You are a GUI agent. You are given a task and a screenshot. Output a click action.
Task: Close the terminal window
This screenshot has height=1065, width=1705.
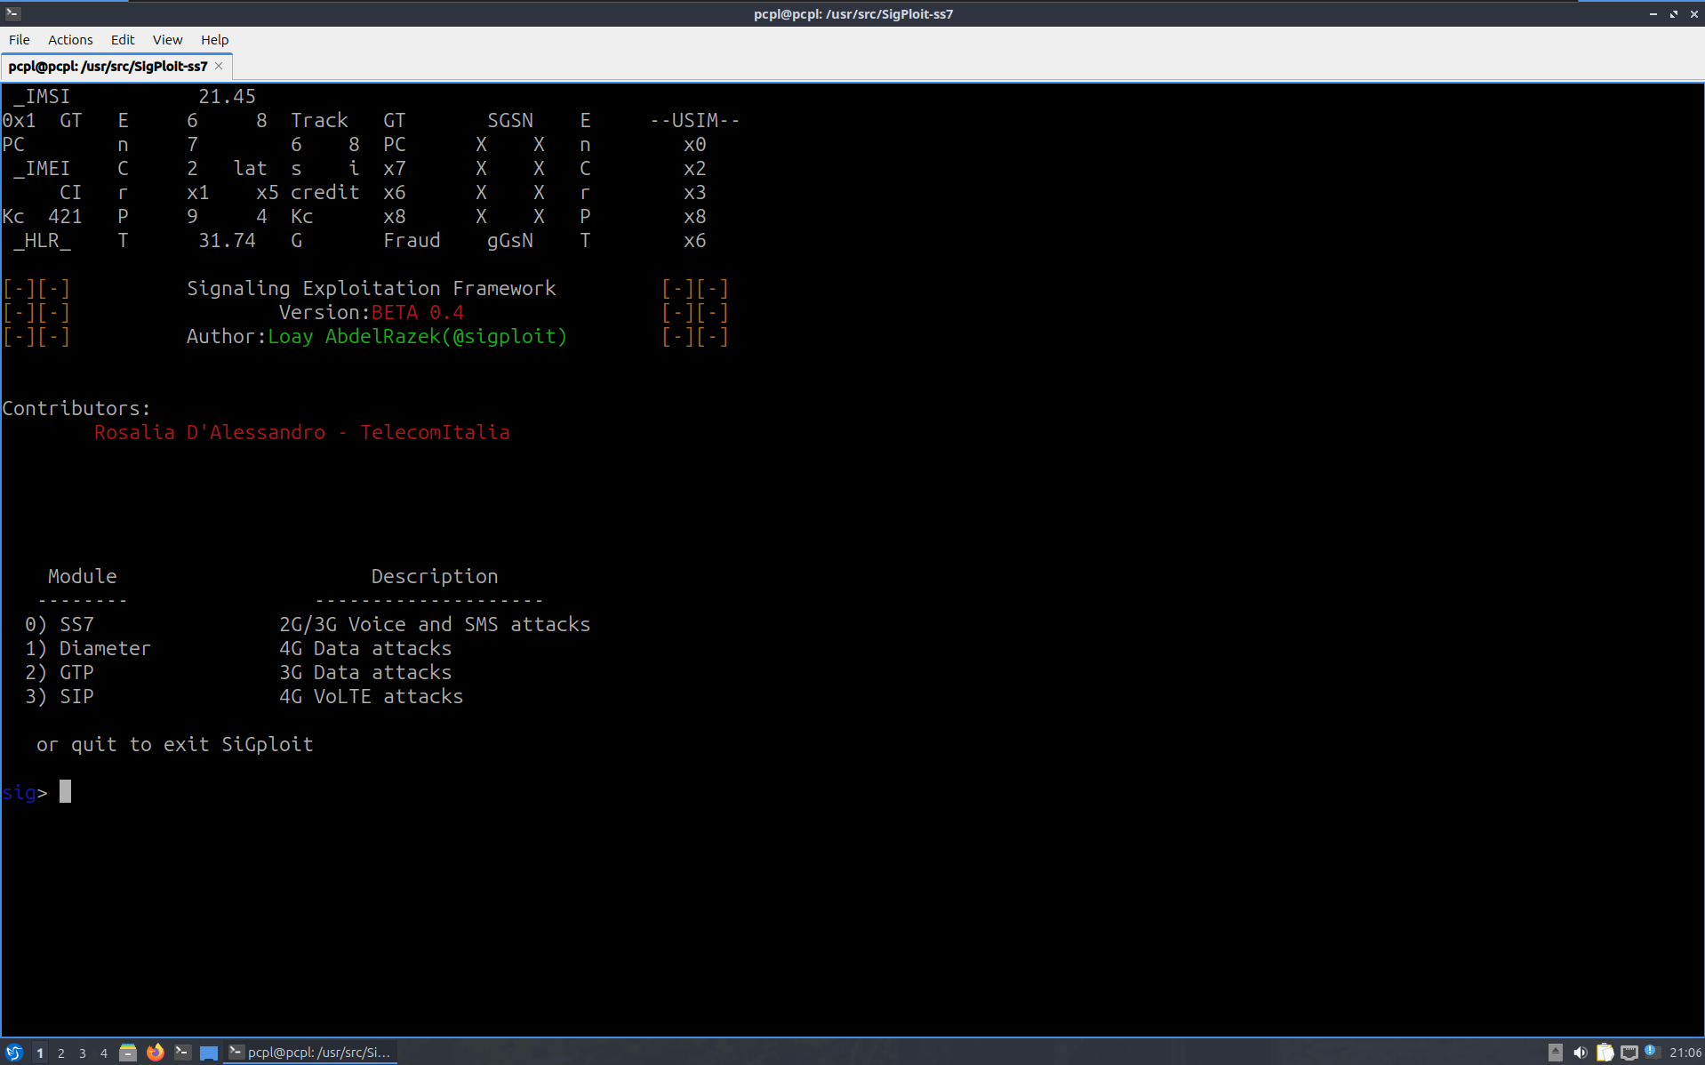[x=1694, y=14]
